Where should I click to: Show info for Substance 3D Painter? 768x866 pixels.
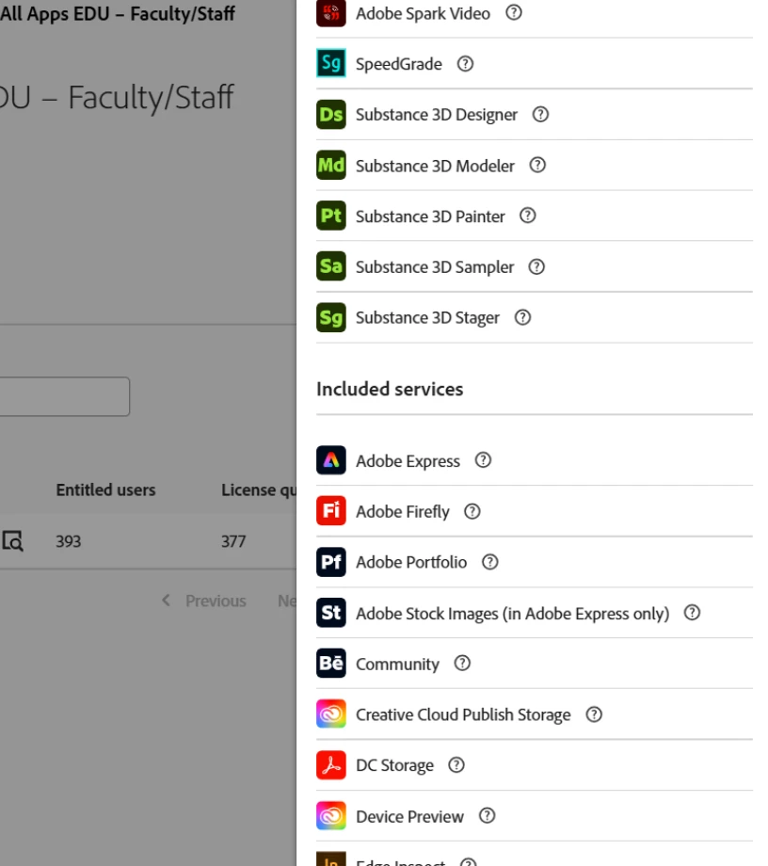click(x=528, y=216)
